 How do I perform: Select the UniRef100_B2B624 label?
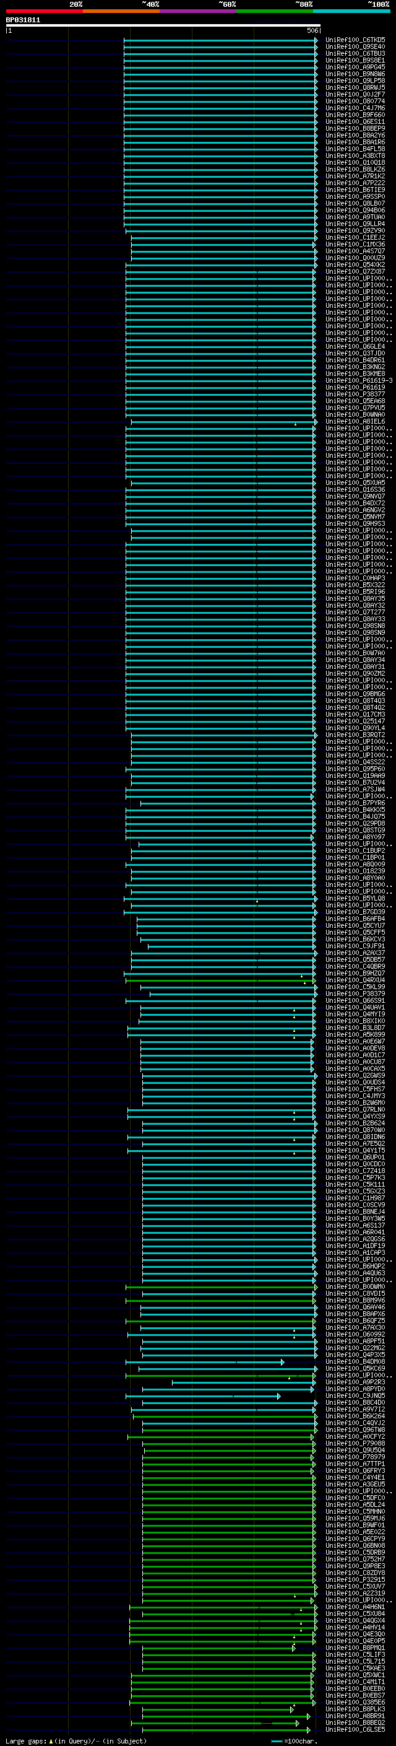[x=355, y=1123]
